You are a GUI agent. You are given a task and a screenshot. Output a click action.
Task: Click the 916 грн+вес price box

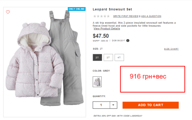pyautogui.click(x=153, y=79)
